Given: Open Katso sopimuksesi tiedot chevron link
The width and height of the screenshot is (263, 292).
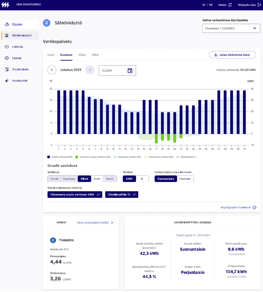Looking at the screenshot, I should [x=112, y=222].
